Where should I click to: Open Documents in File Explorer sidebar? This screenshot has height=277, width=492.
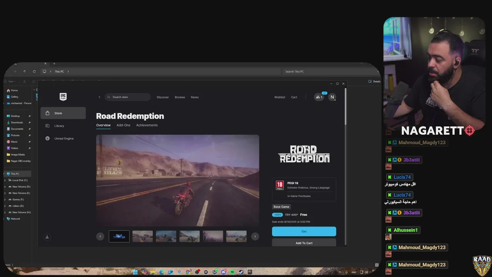pos(15,129)
